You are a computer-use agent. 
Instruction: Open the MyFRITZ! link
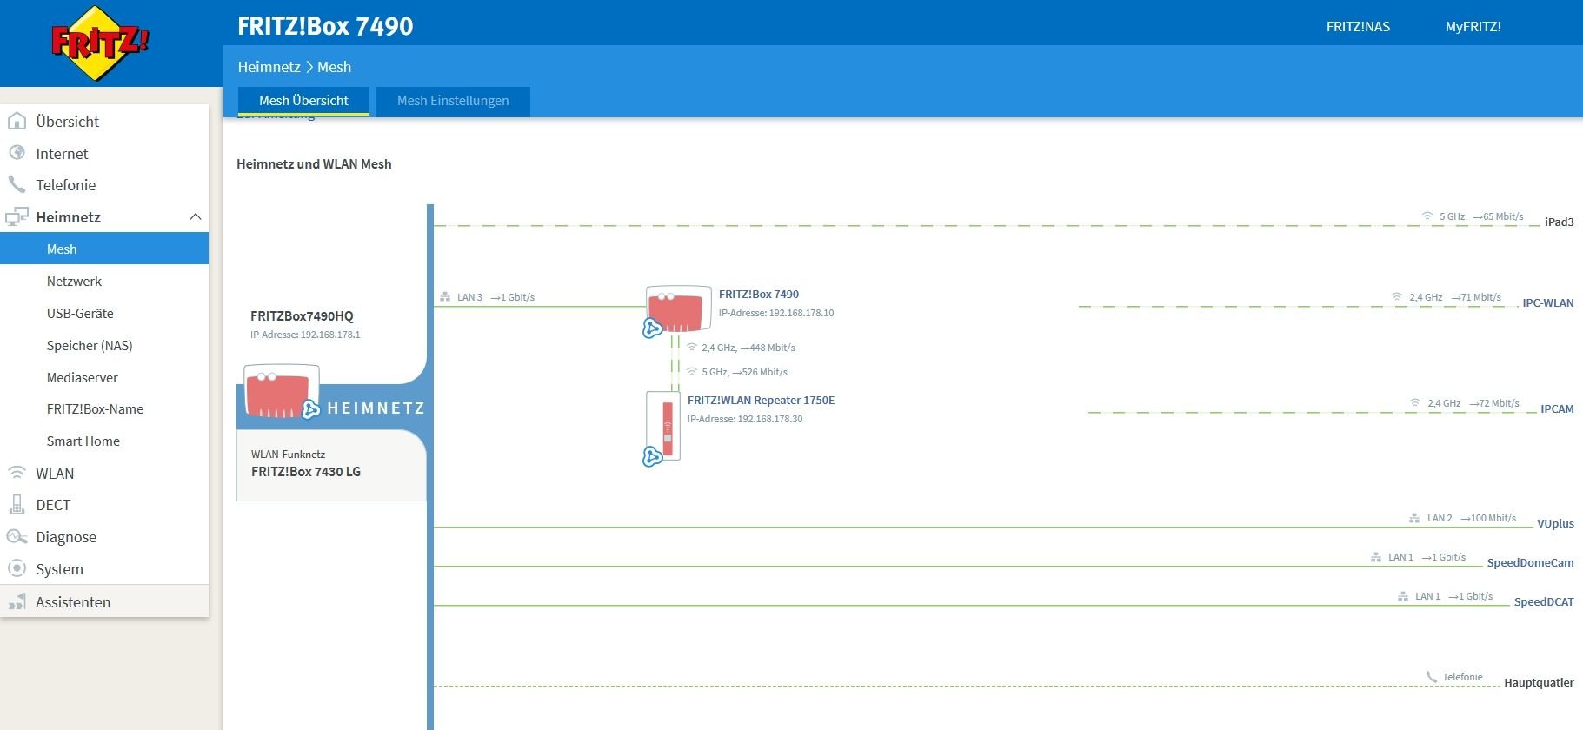pyautogui.click(x=1473, y=26)
